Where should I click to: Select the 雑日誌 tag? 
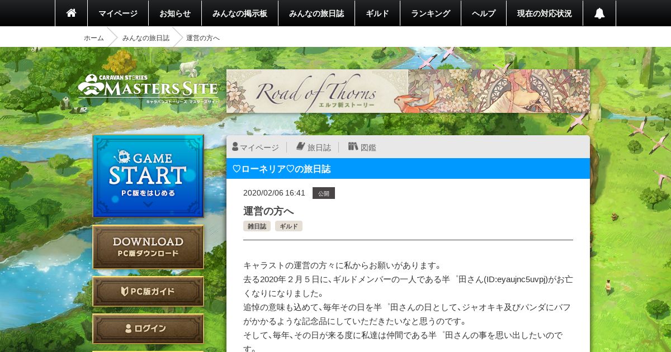[x=257, y=226]
